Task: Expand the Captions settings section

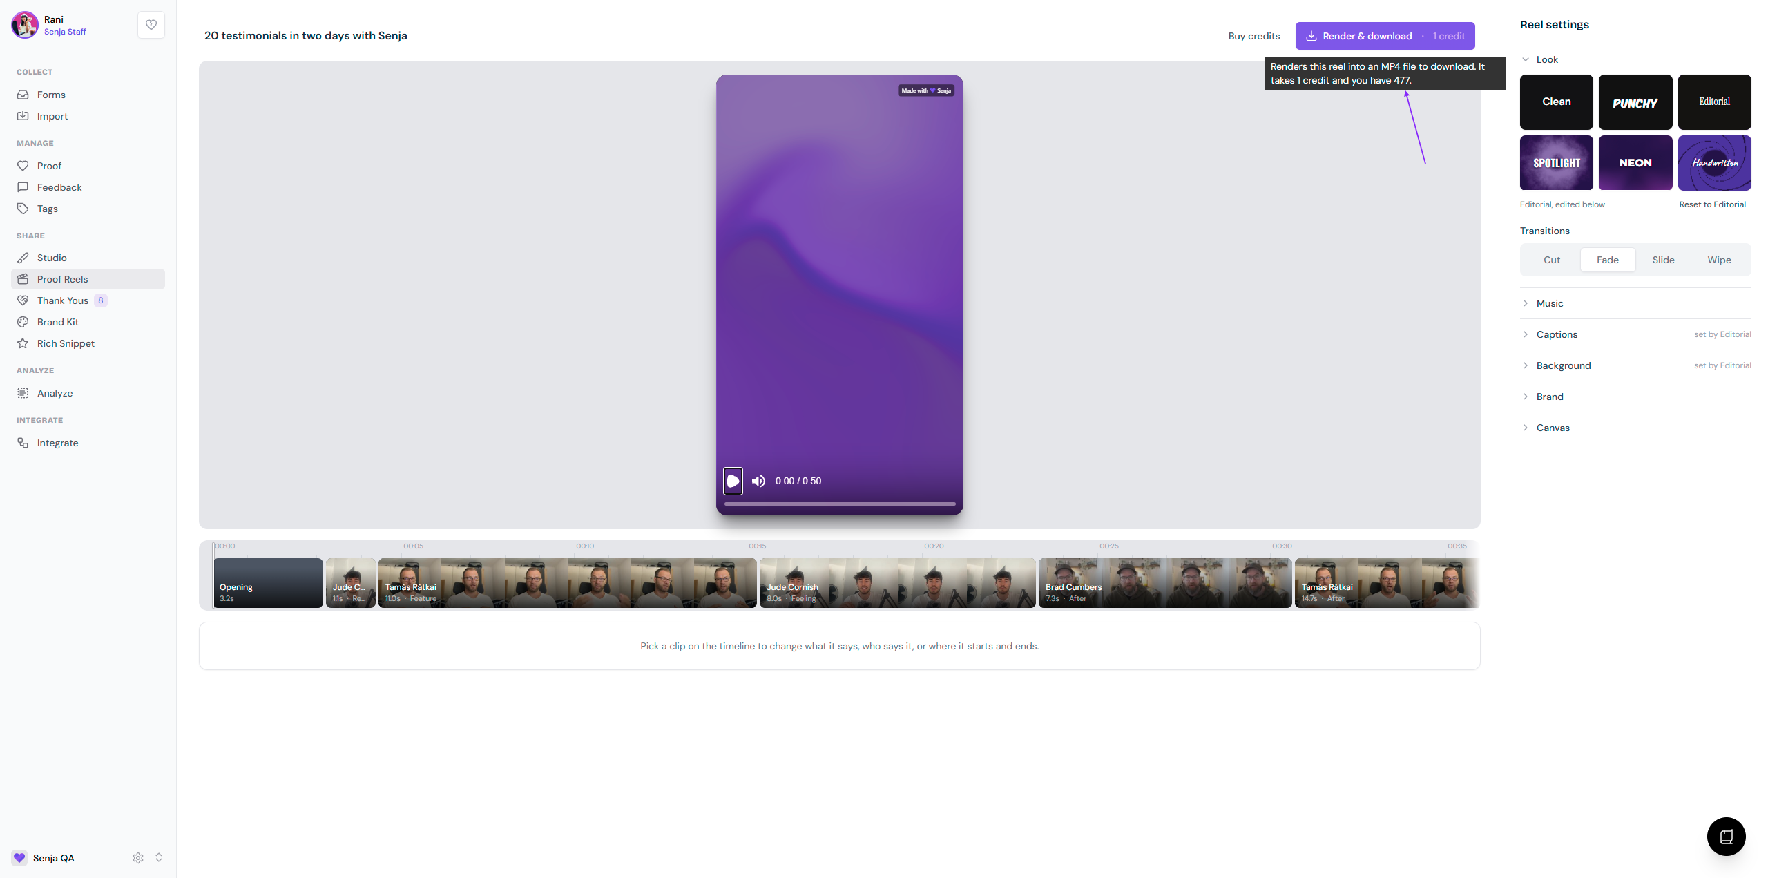Action: tap(1635, 334)
